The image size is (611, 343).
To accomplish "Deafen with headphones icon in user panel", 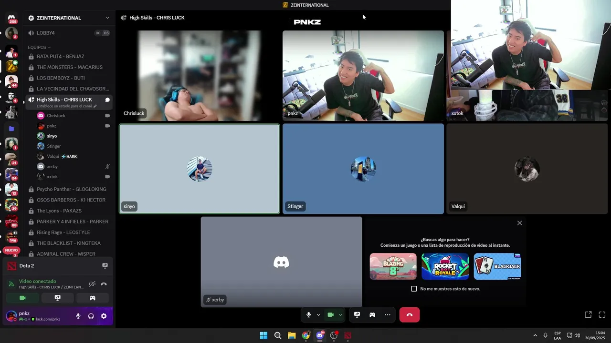I will 91,316.
